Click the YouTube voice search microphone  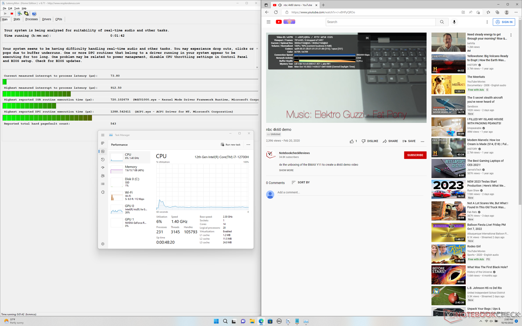454,22
